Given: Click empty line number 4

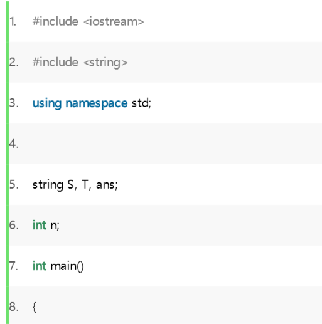Looking at the screenshot, I should (14, 144).
